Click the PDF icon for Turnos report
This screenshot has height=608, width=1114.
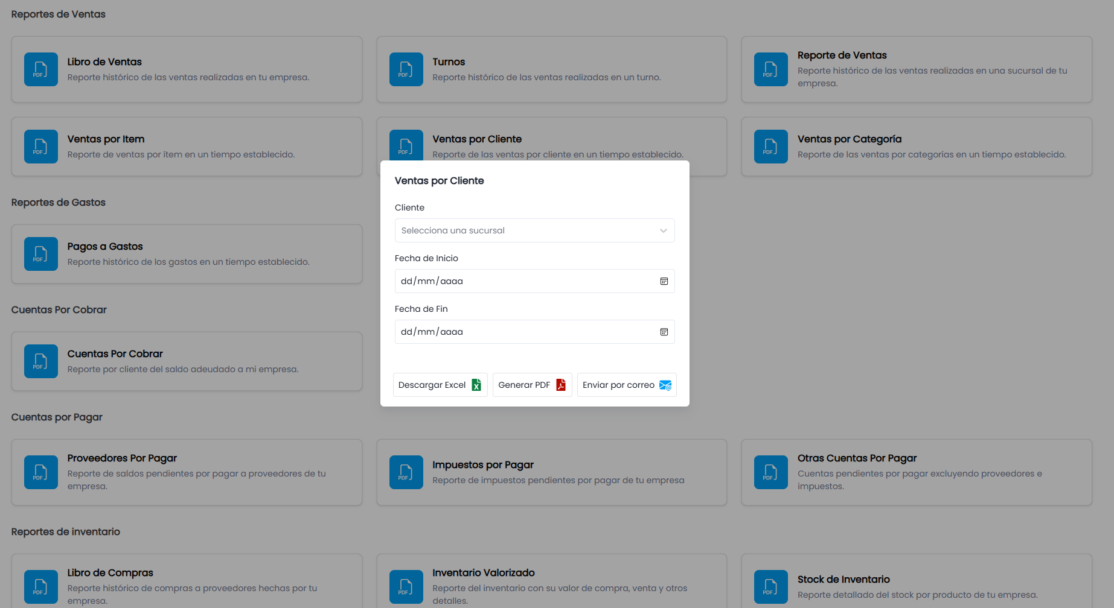(406, 69)
